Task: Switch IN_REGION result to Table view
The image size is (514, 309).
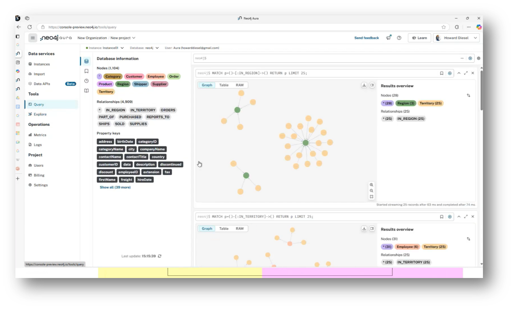Action: 224,85
